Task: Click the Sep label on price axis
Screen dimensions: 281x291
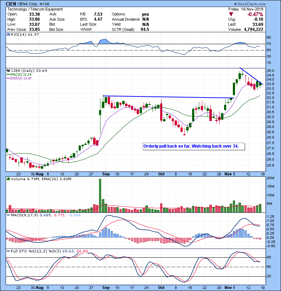Action: (106, 174)
